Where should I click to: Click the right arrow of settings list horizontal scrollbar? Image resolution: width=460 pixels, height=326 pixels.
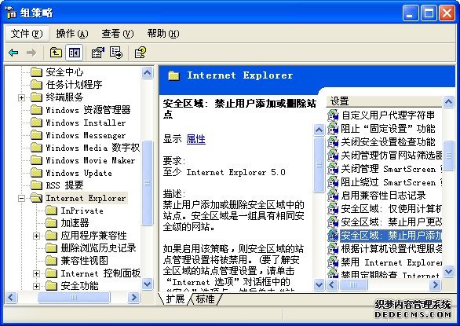[x=435, y=284]
